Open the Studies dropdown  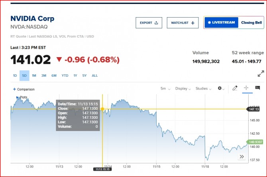pyautogui.click(x=203, y=89)
